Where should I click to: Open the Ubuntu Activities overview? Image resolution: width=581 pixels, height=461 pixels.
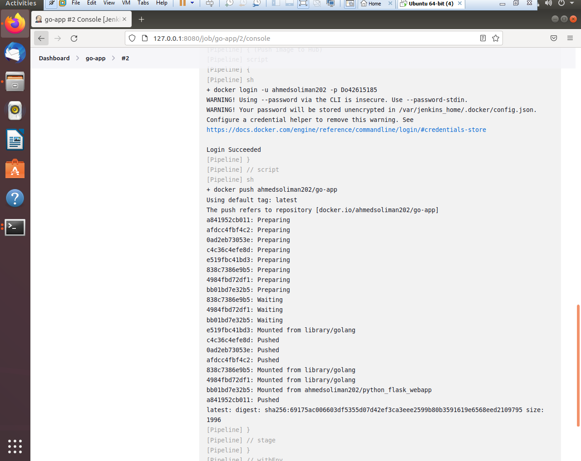(x=21, y=3)
